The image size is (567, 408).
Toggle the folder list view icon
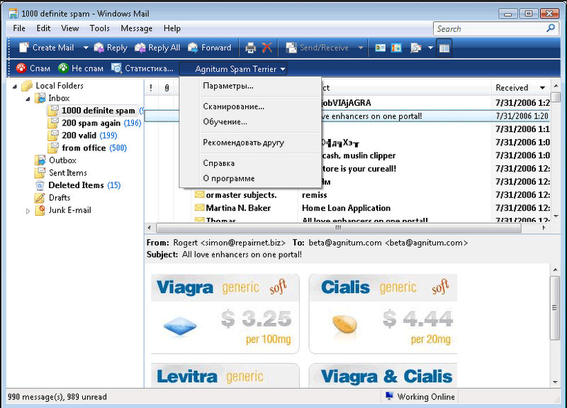pyautogui.click(x=444, y=48)
